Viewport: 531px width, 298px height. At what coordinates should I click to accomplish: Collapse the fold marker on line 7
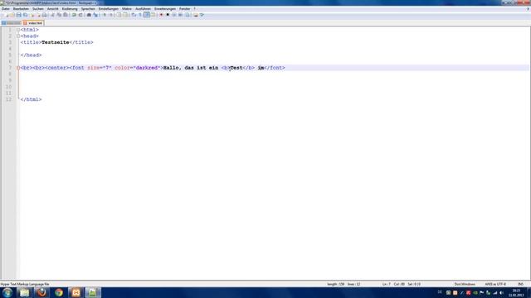(x=18, y=68)
